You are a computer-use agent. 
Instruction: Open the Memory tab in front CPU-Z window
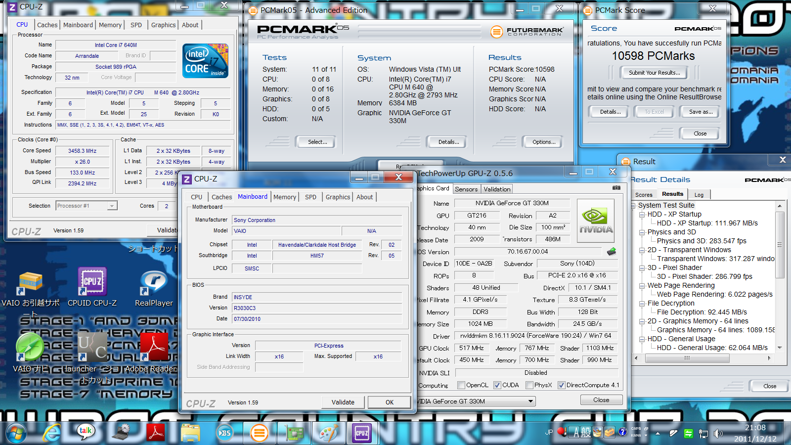pyautogui.click(x=285, y=197)
